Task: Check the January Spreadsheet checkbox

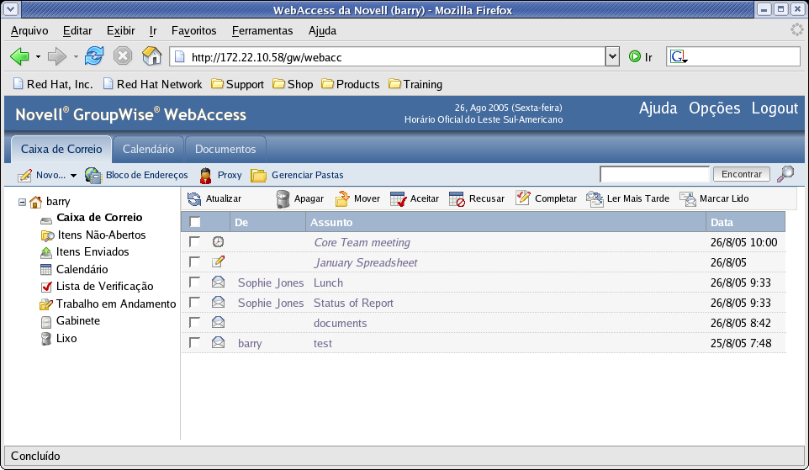Action: click(x=194, y=261)
